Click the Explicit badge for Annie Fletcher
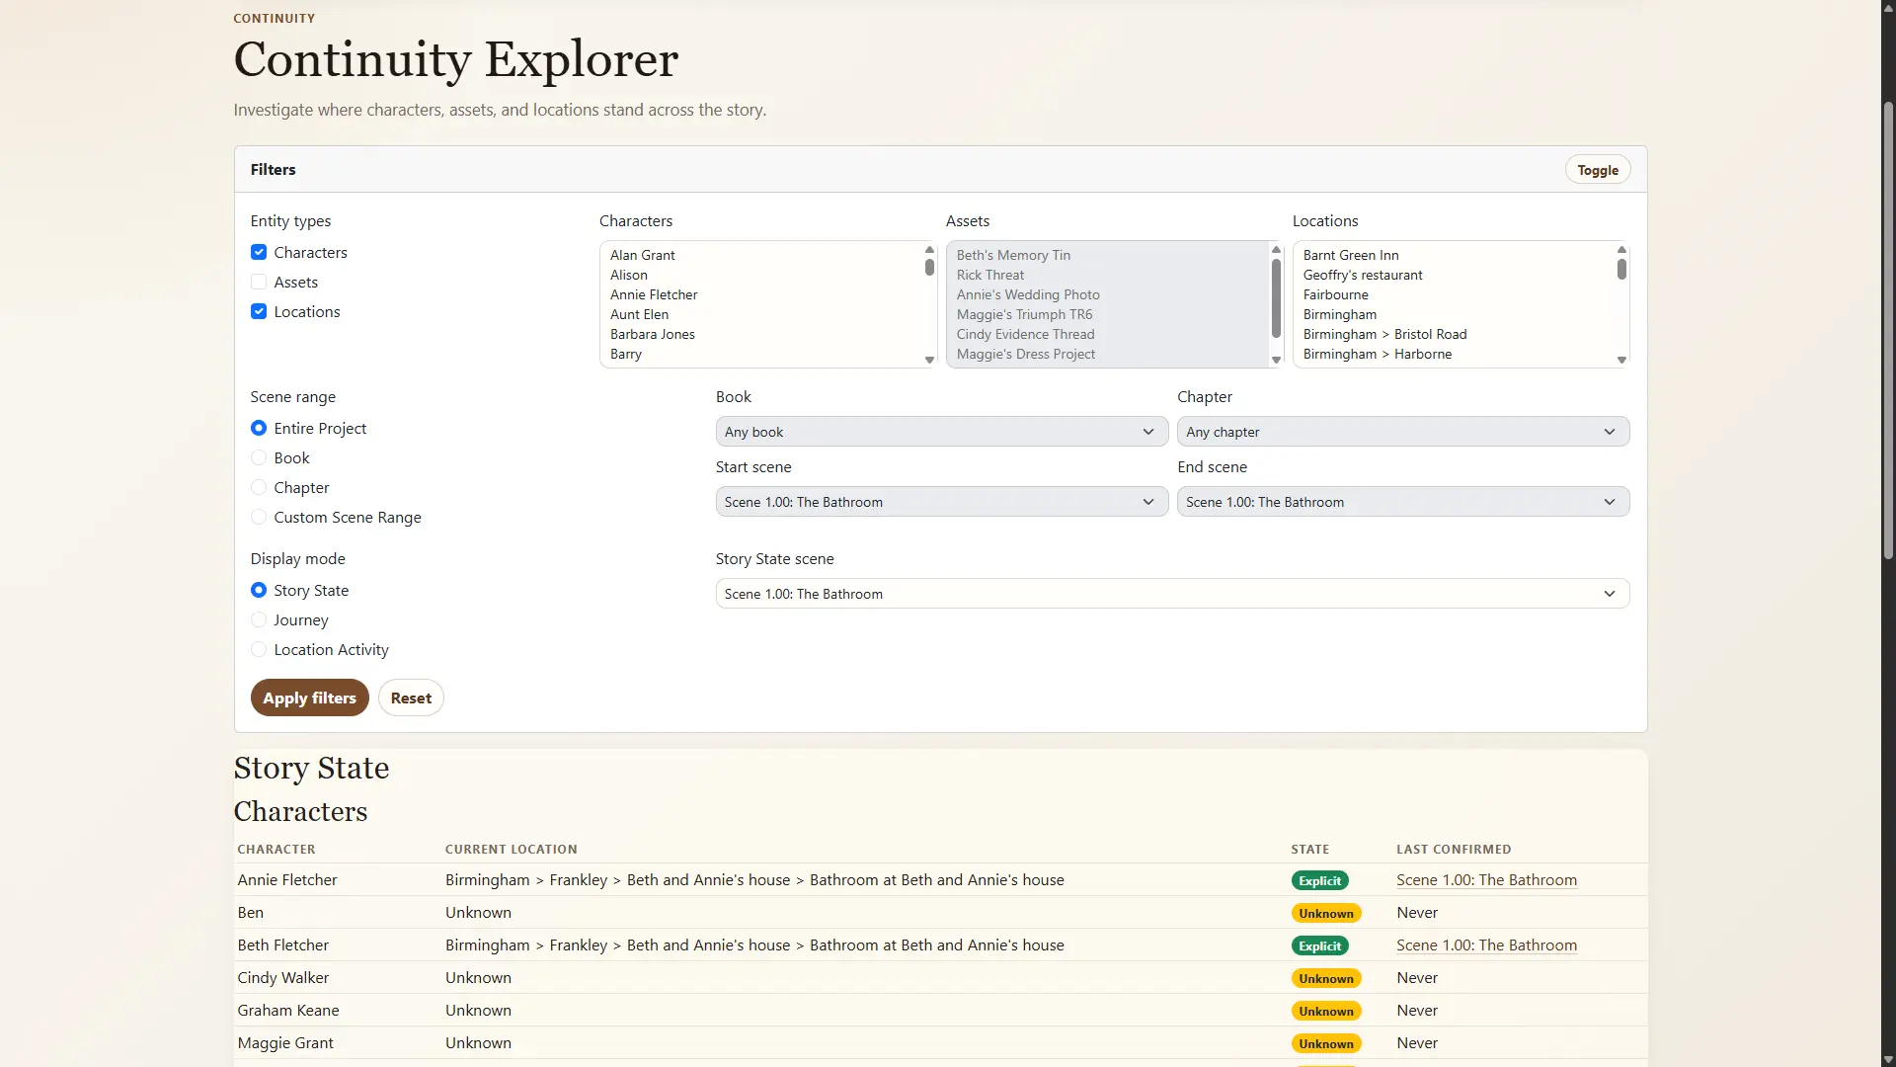Screen dimensions: 1896x1067 [x=1319, y=880]
